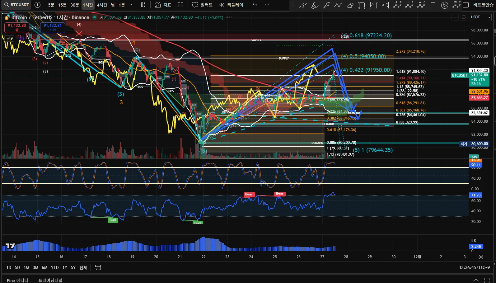Set the 6M date range

coord(44,267)
